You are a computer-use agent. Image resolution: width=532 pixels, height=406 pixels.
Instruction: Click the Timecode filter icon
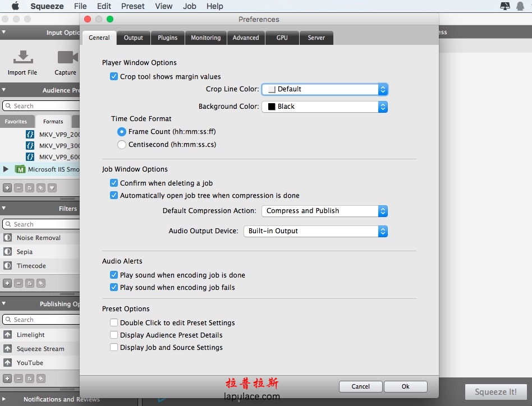tap(7, 265)
